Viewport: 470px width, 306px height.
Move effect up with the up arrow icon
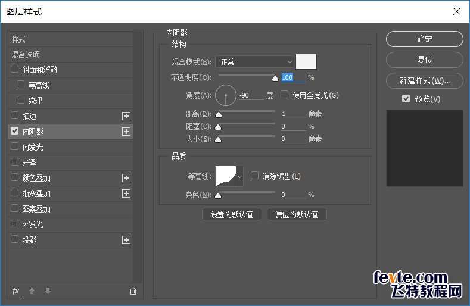(x=32, y=291)
